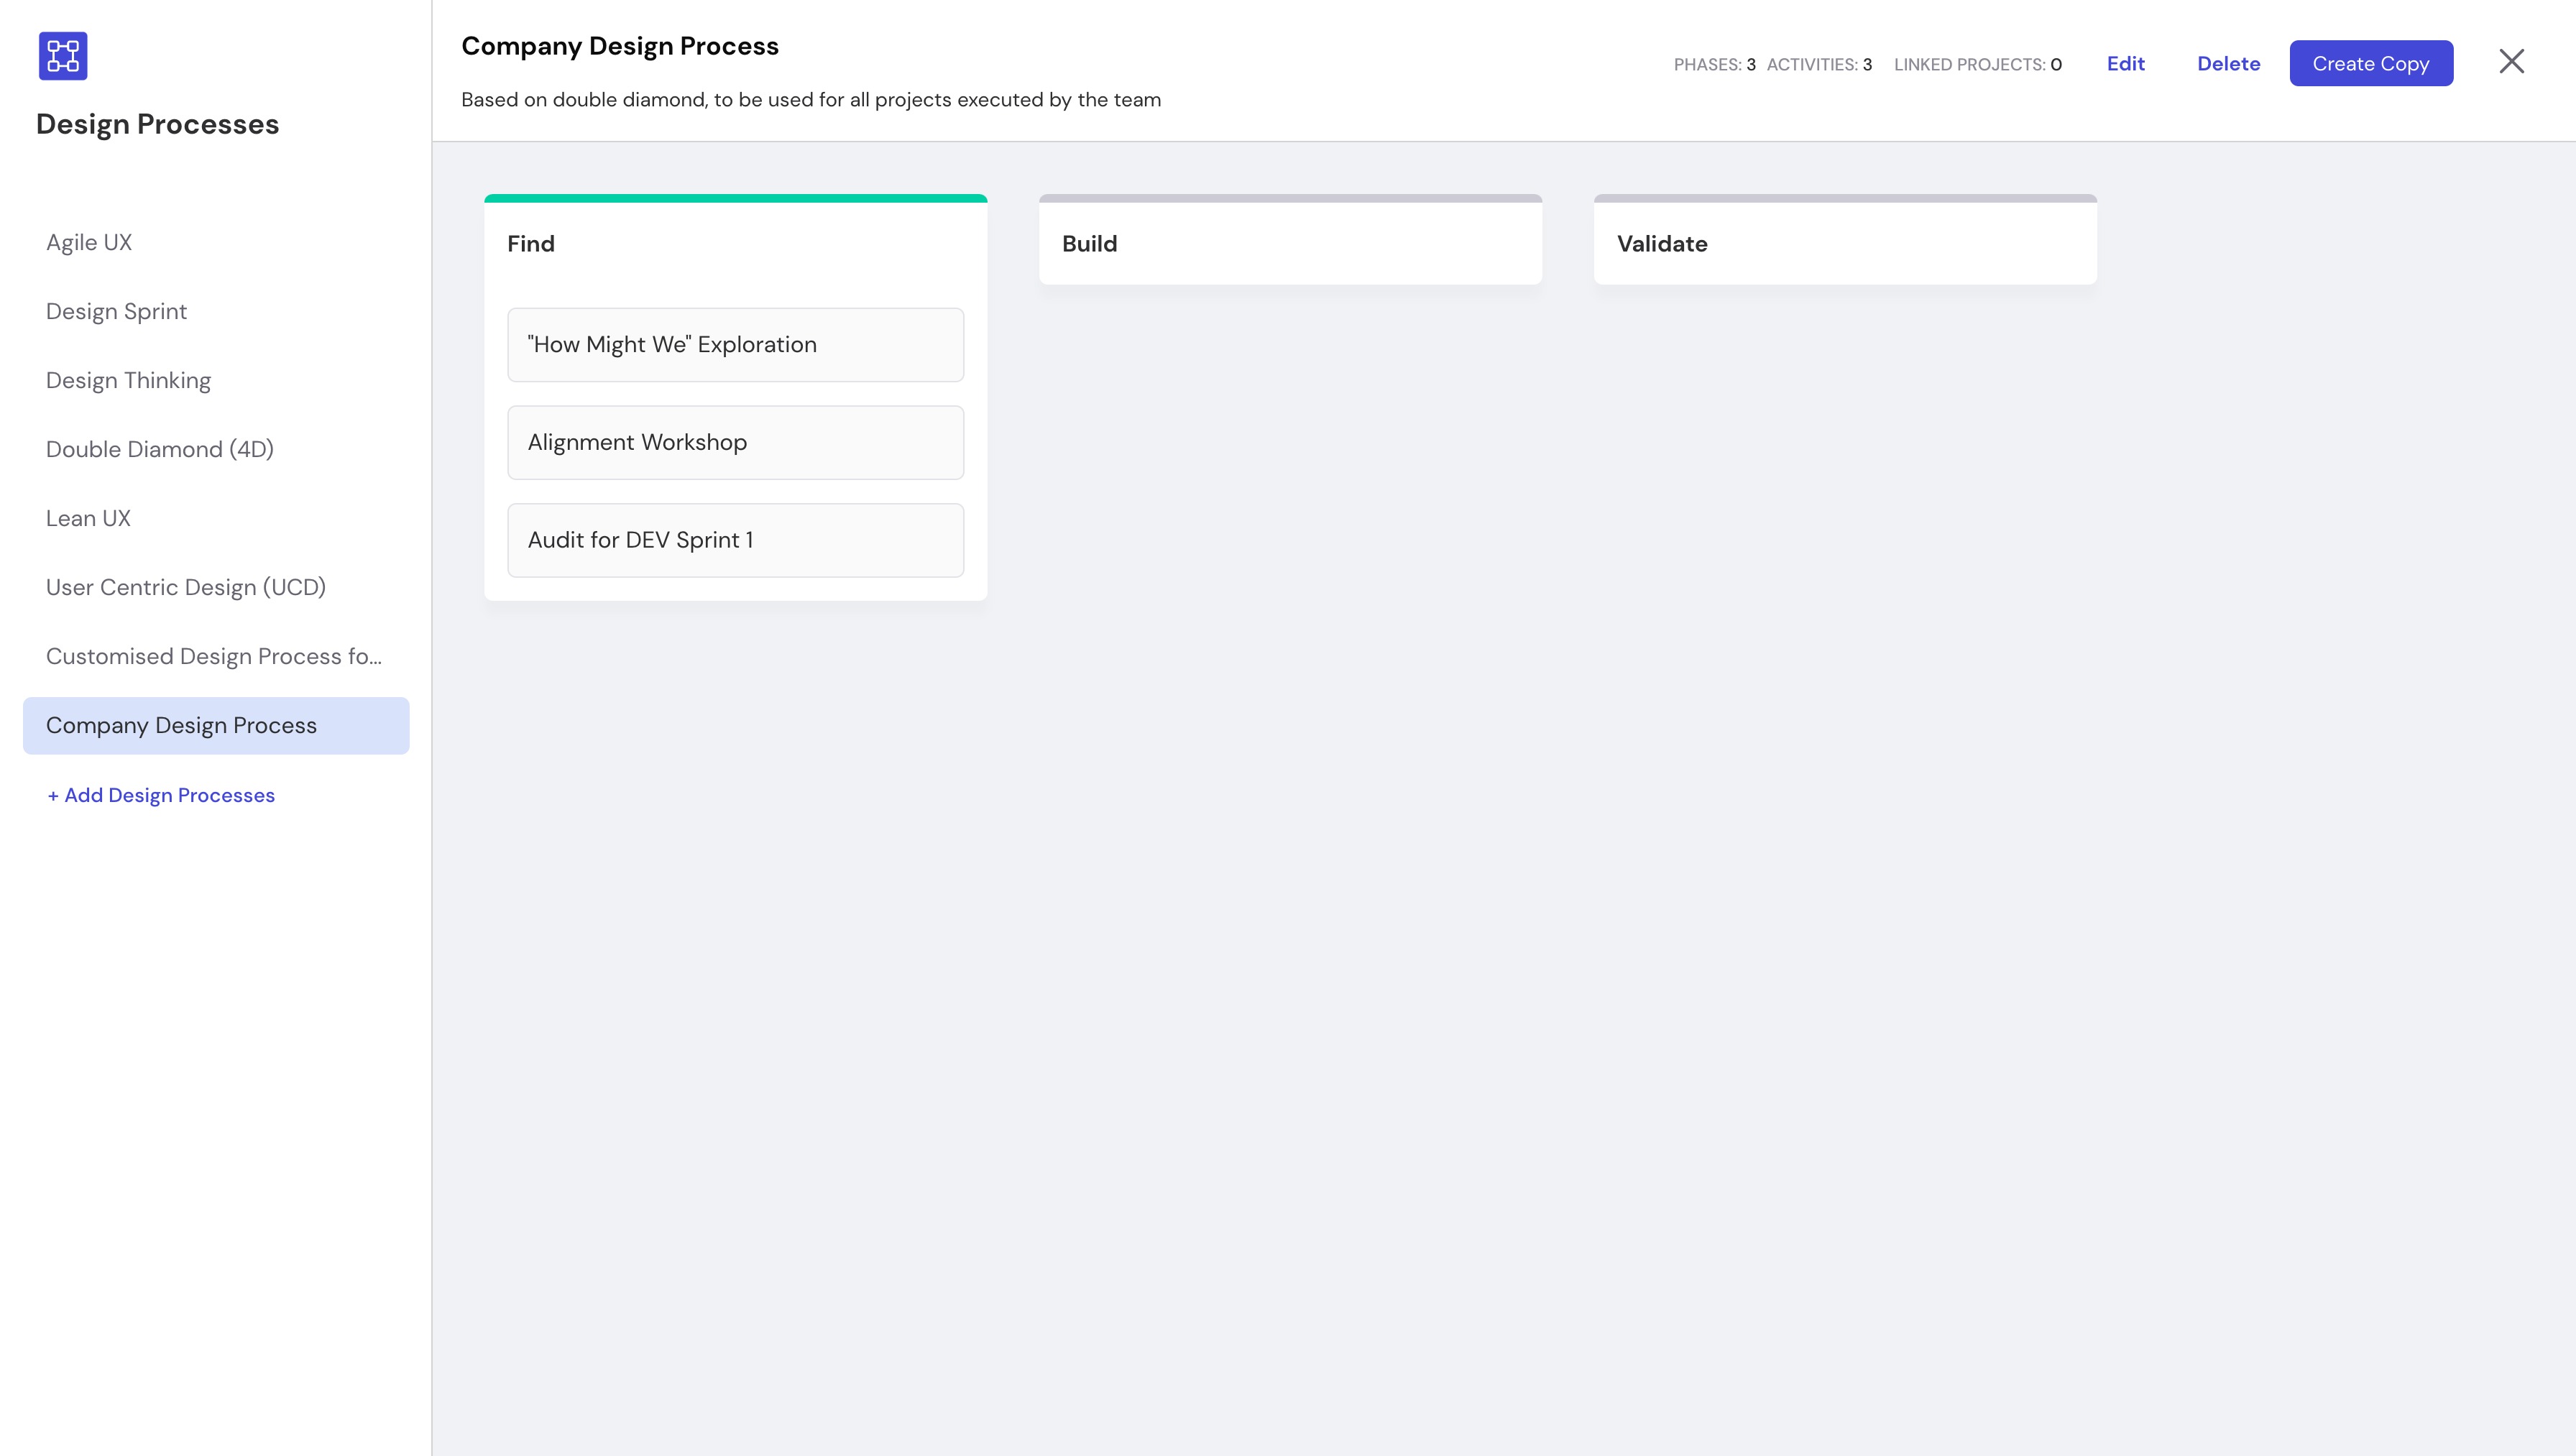Open the "How Might We" Exploration activity
The height and width of the screenshot is (1456, 2576).
point(735,345)
